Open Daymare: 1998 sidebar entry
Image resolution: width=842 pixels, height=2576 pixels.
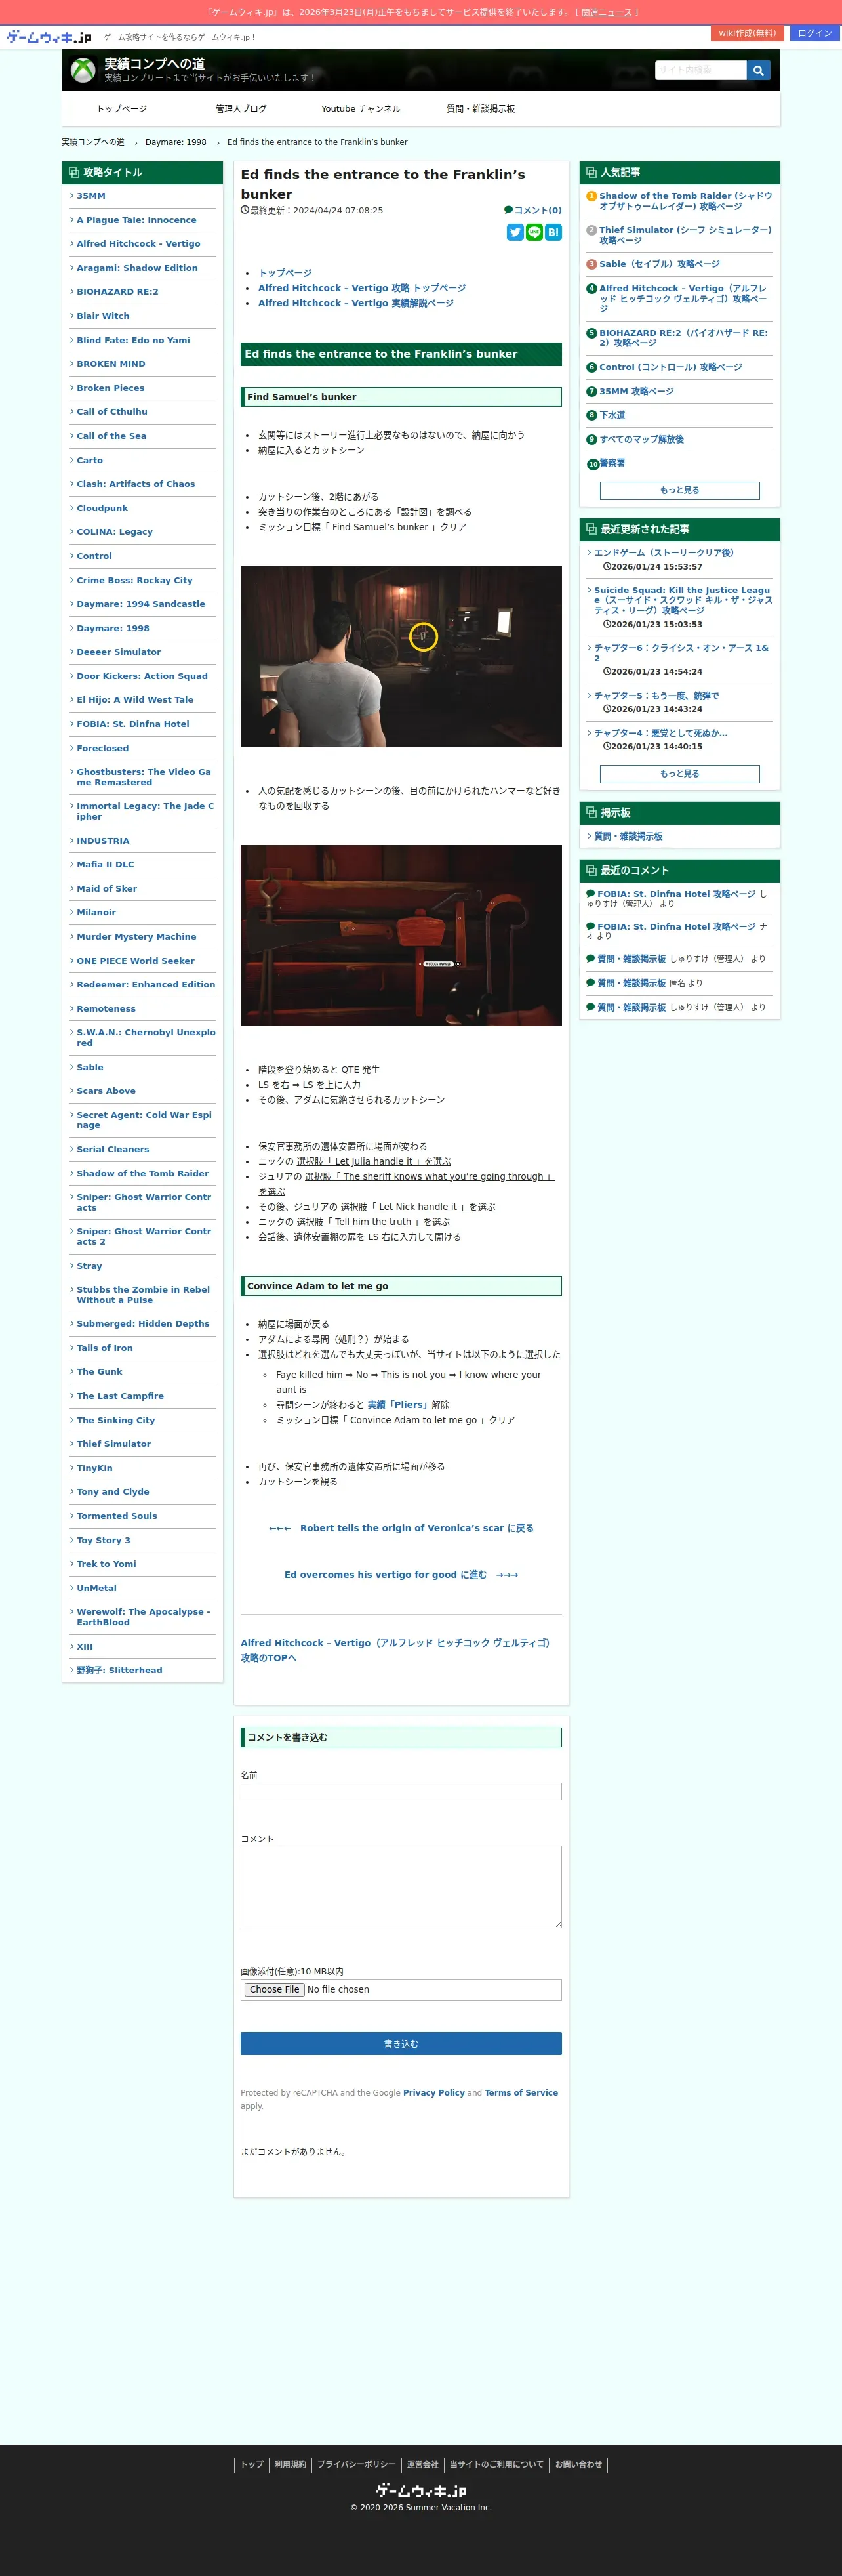point(113,628)
